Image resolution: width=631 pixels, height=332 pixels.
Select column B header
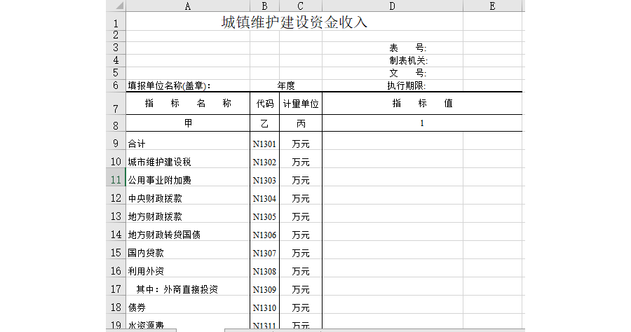tap(264, 6)
